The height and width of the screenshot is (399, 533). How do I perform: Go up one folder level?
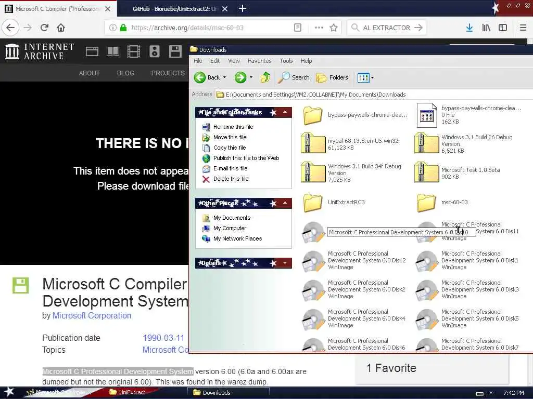[265, 77]
